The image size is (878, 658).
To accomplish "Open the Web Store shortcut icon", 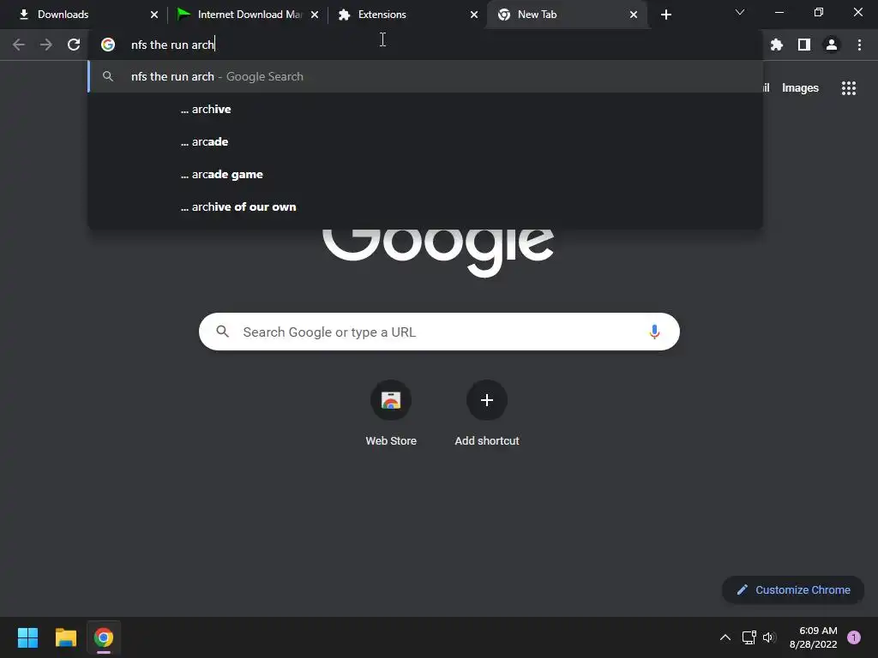I will [391, 400].
